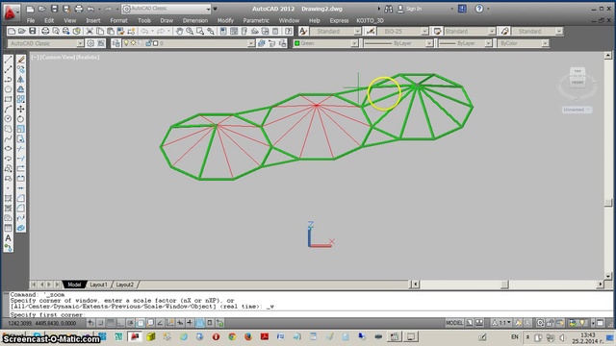616x346 pixels.
Task: Click the Help question mark toolbar icon
Action: (x=289, y=31)
